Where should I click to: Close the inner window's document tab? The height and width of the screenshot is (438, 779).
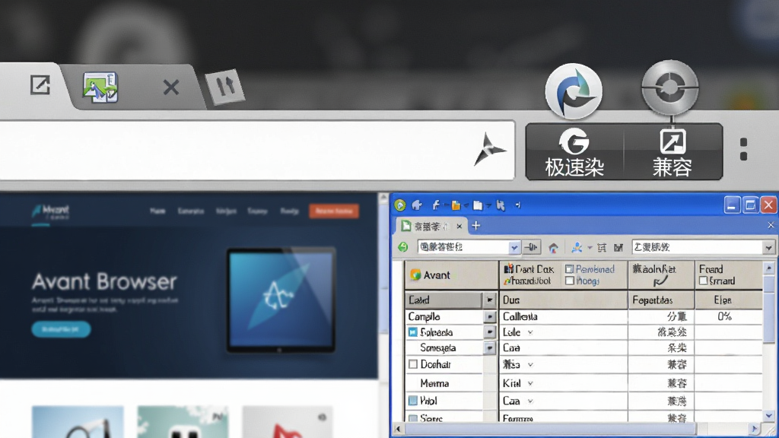[x=459, y=227]
